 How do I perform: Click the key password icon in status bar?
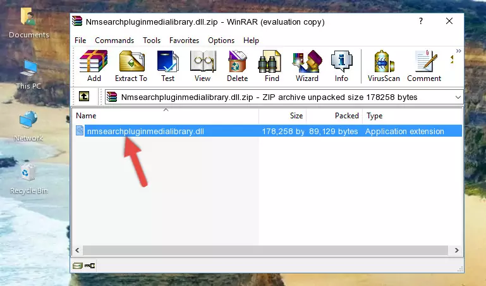[90, 266]
